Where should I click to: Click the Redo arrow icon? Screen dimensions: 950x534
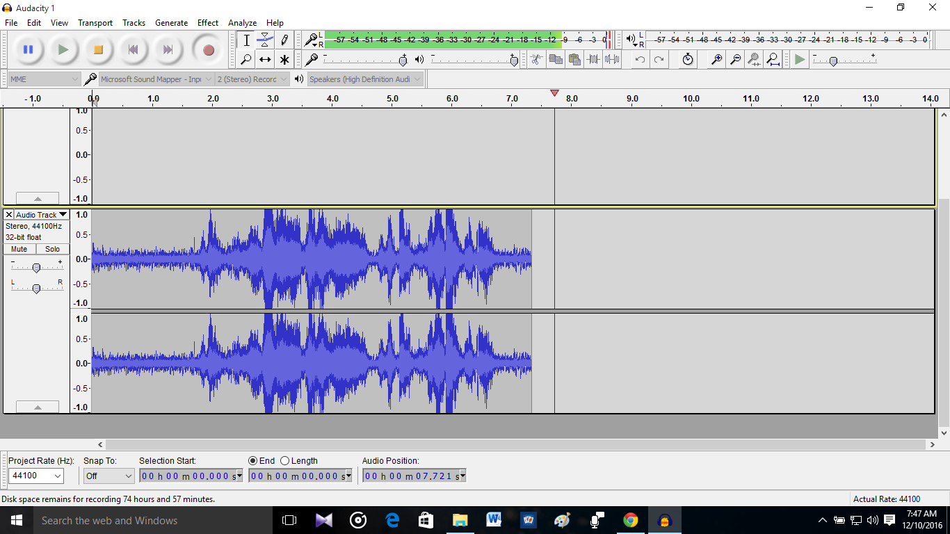click(659, 59)
